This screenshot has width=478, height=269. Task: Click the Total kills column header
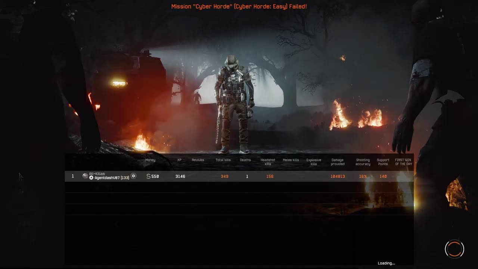click(x=223, y=160)
